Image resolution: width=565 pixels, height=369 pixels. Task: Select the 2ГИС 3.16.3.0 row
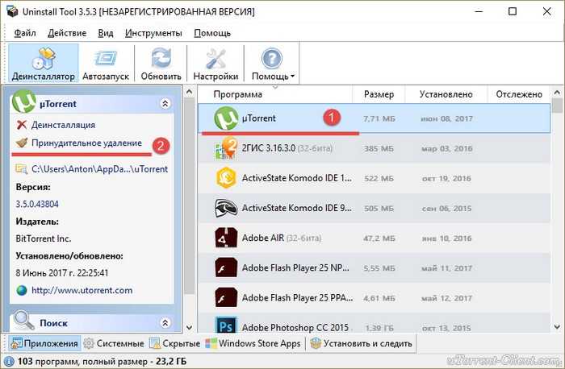[x=374, y=148]
